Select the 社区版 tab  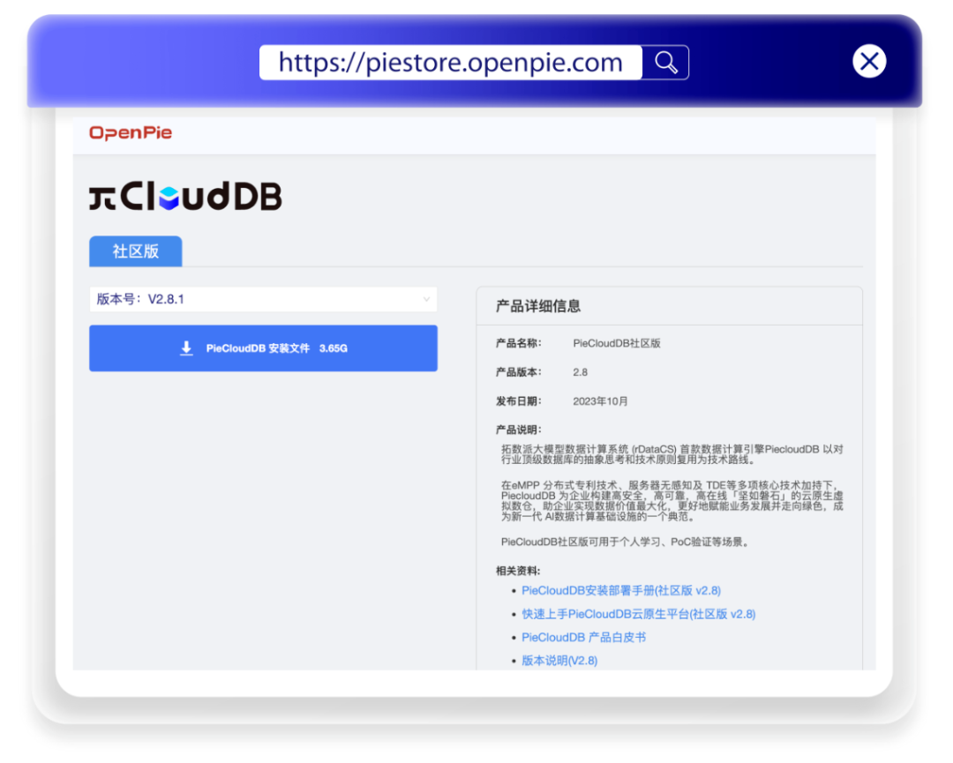(x=136, y=251)
